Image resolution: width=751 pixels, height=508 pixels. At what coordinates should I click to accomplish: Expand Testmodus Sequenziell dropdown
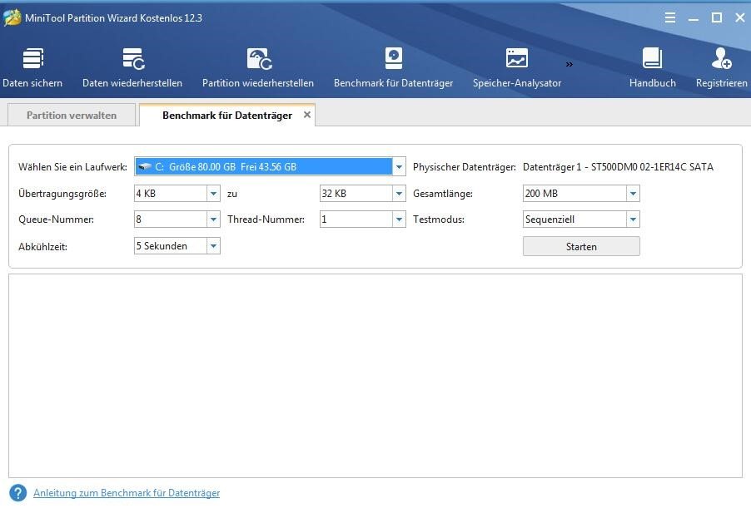pyautogui.click(x=633, y=219)
